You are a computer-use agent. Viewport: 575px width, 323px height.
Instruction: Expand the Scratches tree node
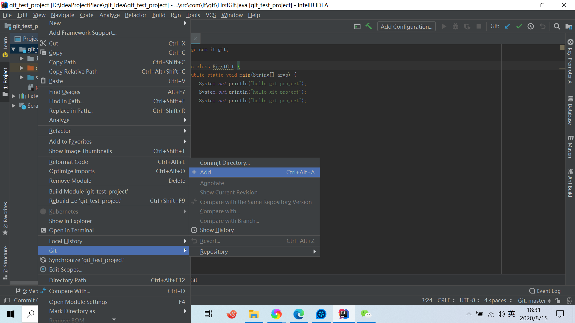tap(13, 106)
